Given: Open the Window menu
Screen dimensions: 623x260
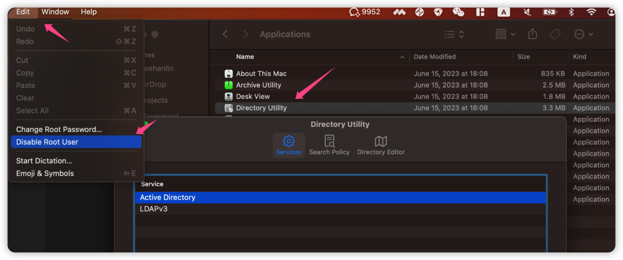Looking at the screenshot, I should tap(55, 12).
